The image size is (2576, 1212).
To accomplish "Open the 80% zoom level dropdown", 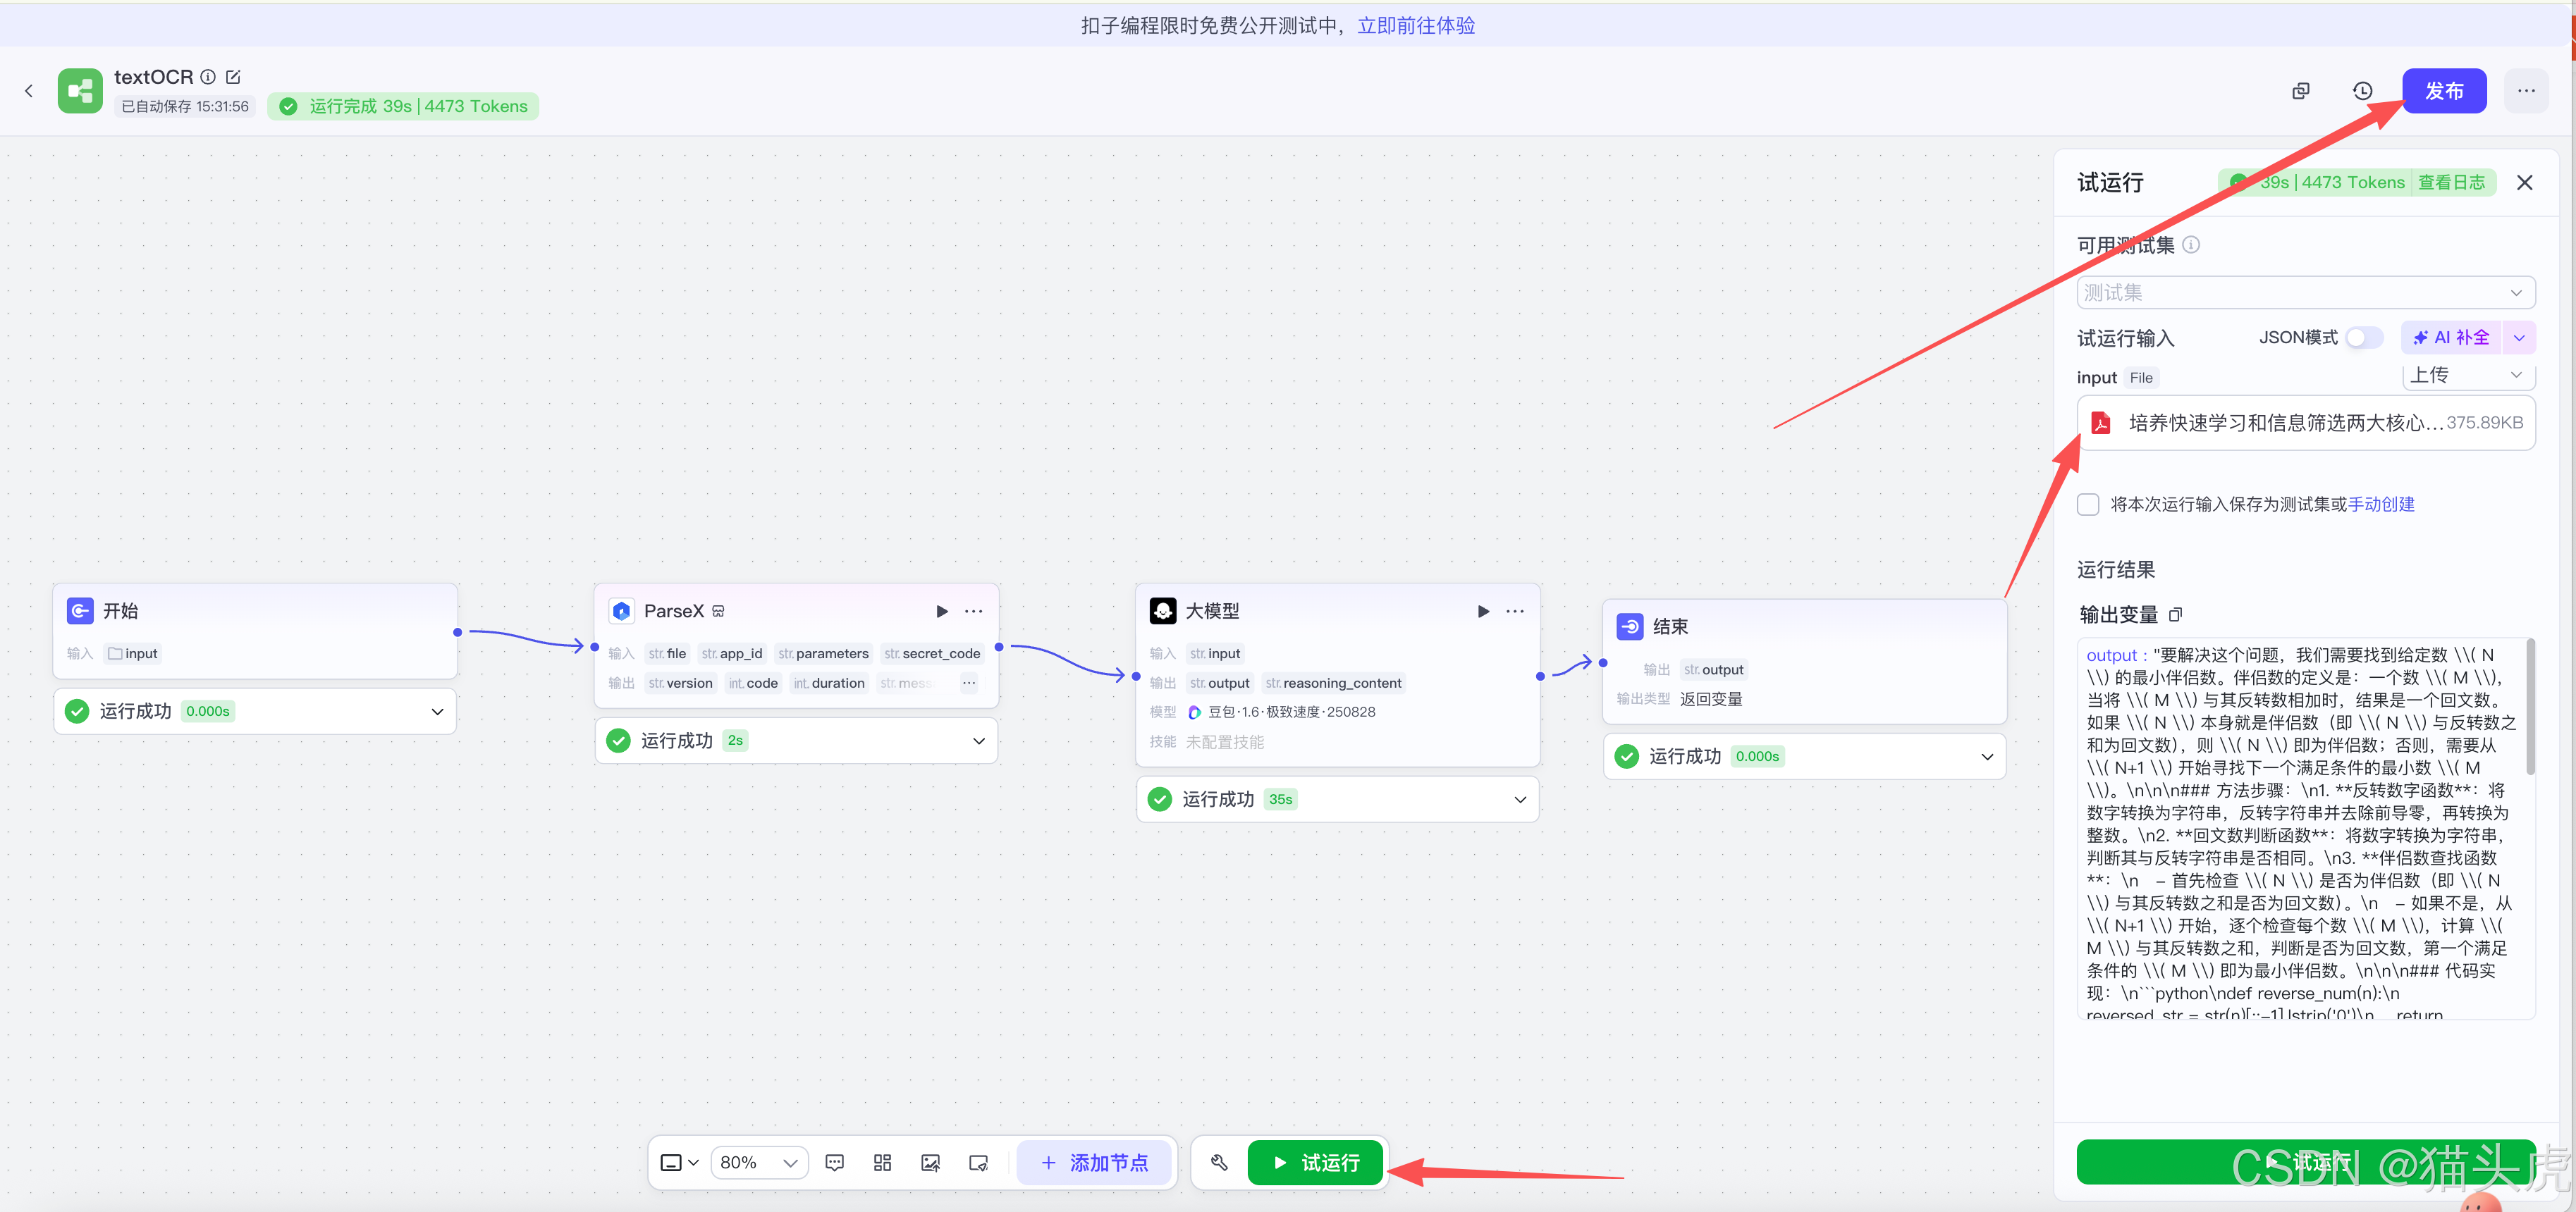I will click(x=759, y=1162).
